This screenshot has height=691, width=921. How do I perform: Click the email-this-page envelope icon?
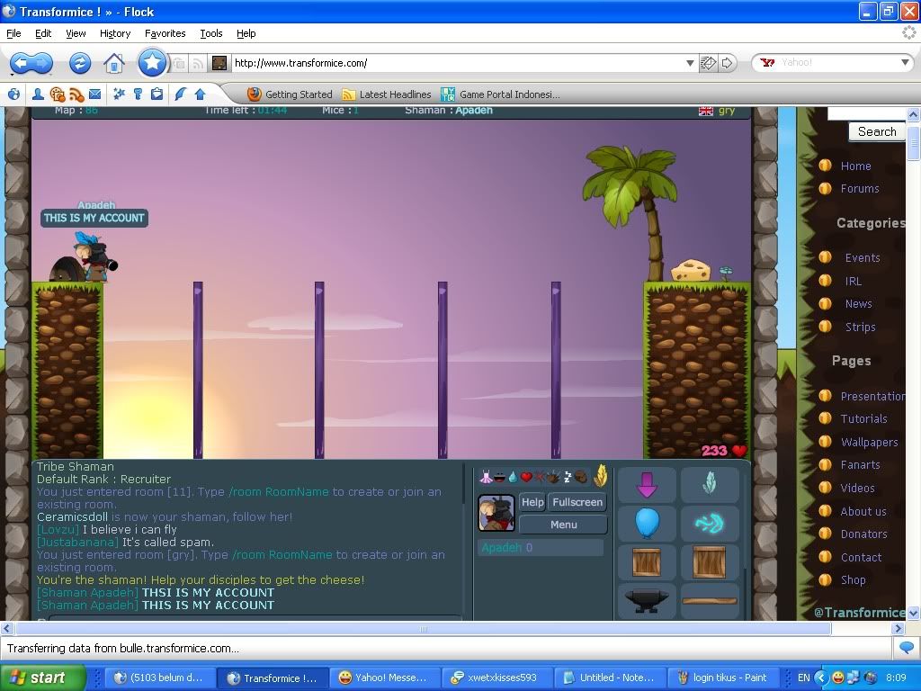click(709, 63)
